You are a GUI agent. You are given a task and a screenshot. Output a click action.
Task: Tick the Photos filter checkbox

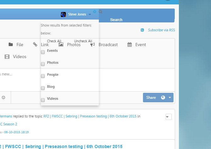pyautogui.click(x=43, y=64)
